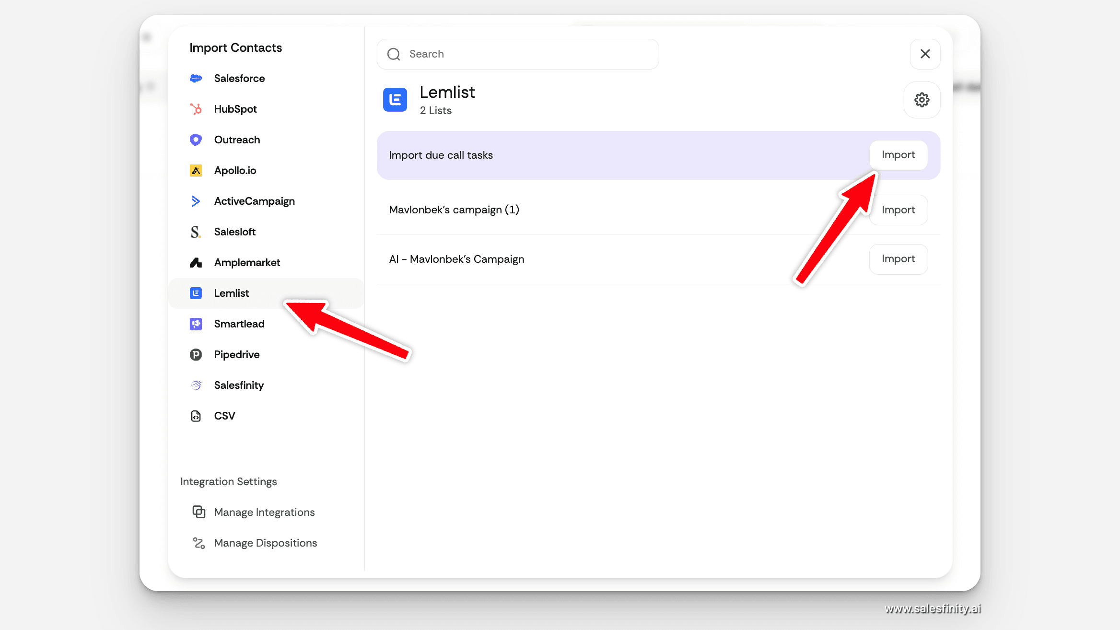Close the Import Contacts dialog
Screen dimensions: 1120x630
925,54
